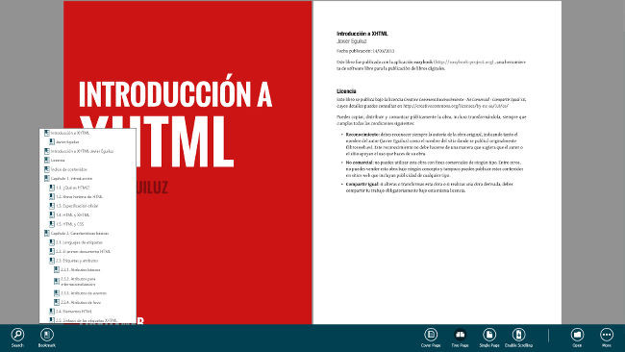
Task: Open the creativecommons.org license link
Action: 456,106
